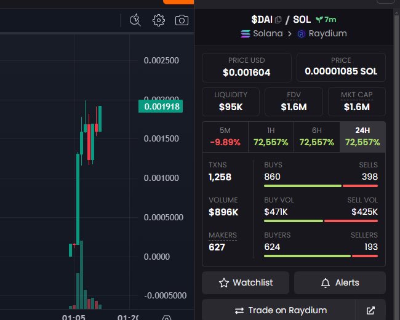Click the LIQUIDITY $95K box

231,102
